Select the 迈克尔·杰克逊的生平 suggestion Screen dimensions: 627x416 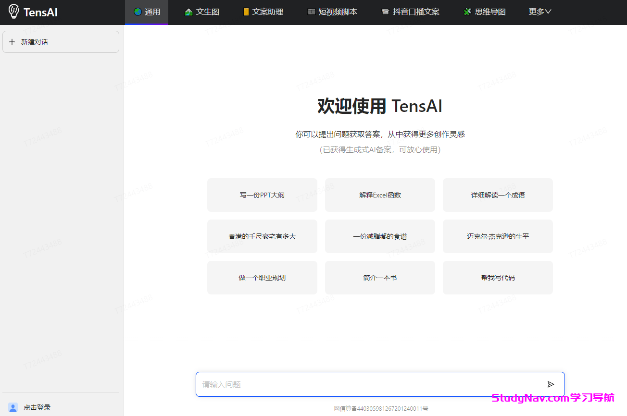click(x=498, y=236)
